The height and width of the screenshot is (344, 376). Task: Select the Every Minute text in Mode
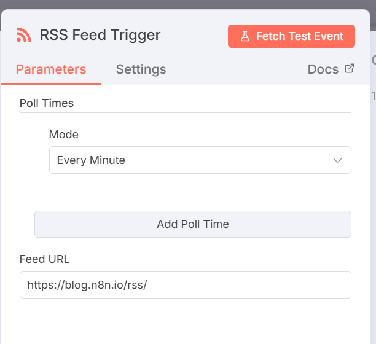(x=91, y=160)
